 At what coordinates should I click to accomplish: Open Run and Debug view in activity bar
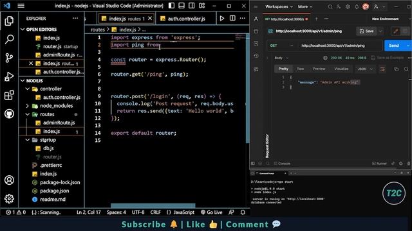click(9, 76)
